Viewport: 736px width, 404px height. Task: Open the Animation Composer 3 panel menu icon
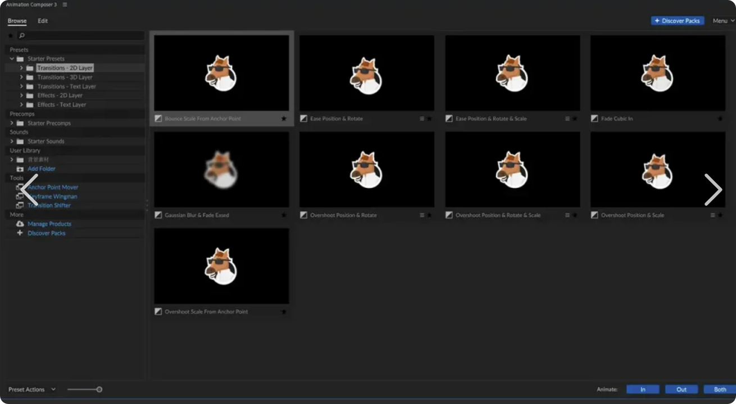pyautogui.click(x=65, y=4)
